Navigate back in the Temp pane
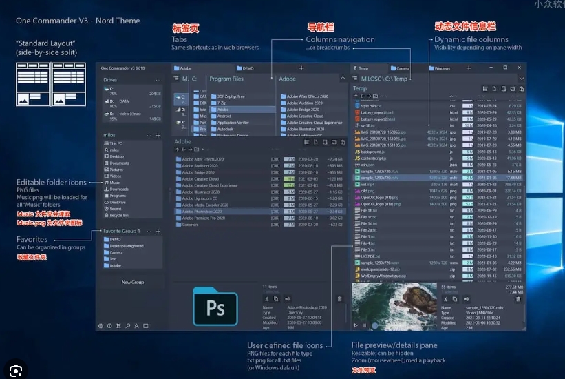 363,96
